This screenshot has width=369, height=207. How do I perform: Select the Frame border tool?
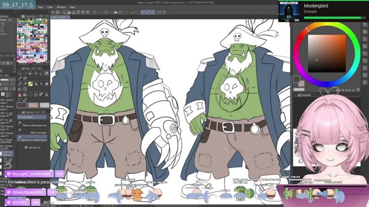pyautogui.click(x=36, y=94)
